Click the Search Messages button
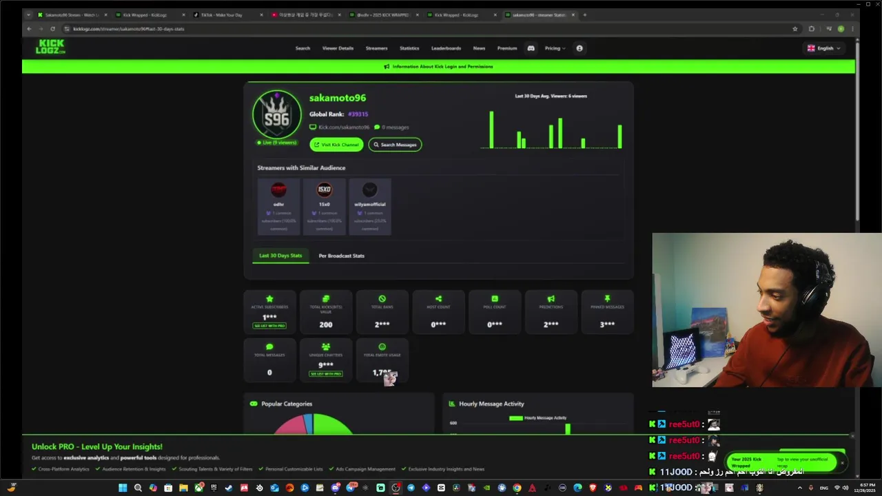The width and height of the screenshot is (882, 496). pos(395,145)
